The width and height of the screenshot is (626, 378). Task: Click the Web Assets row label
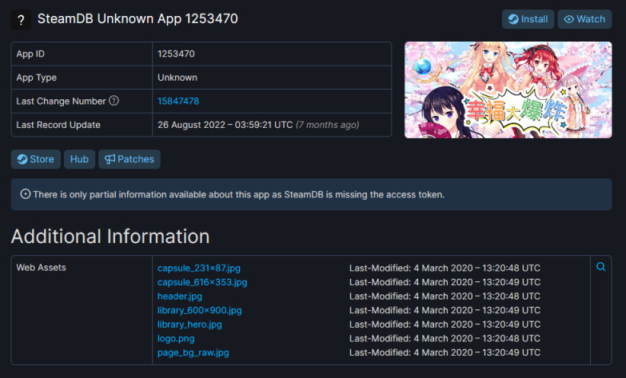coord(41,268)
